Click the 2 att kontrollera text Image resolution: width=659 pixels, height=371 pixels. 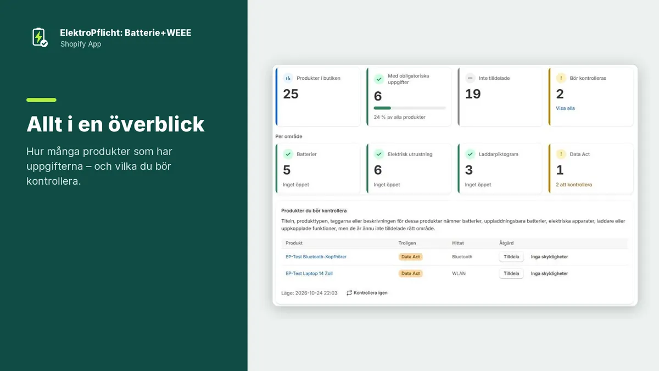(x=574, y=185)
